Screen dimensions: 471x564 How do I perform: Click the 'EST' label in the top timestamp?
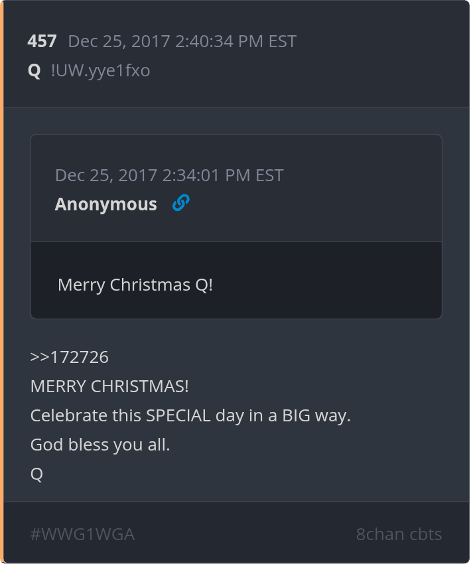pos(282,41)
